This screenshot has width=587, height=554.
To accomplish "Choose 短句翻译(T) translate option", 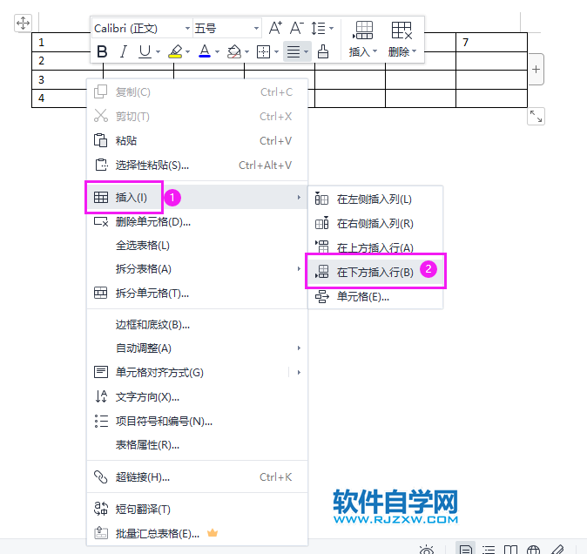I will pos(198,509).
